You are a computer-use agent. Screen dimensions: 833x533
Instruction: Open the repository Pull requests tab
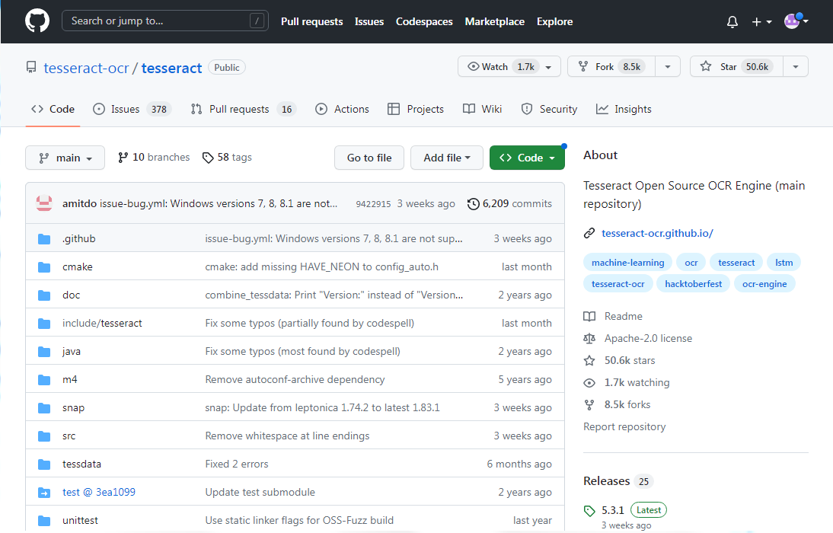(x=242, y=109)
